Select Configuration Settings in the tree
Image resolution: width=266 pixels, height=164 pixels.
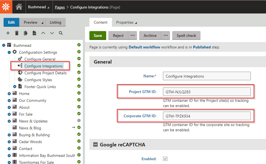point(38,52)
